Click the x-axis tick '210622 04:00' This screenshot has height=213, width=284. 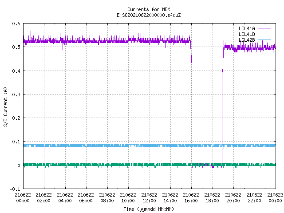[65, 198]
